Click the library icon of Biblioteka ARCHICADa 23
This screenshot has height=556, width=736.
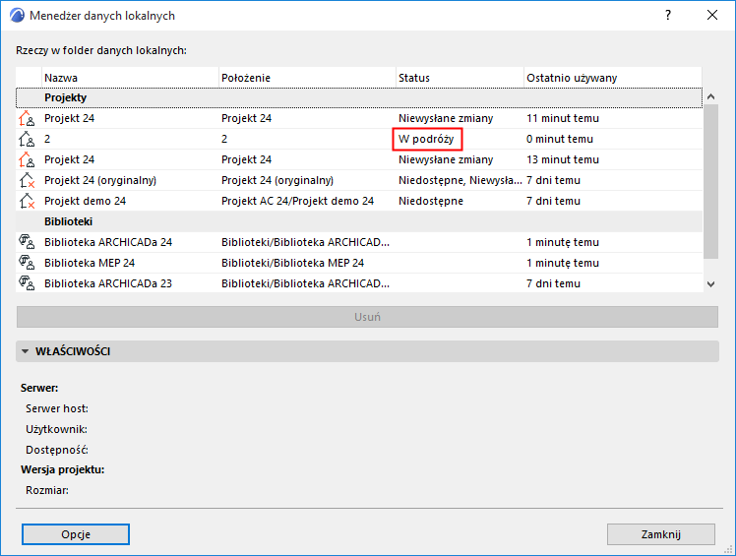(x=27, y=283)
